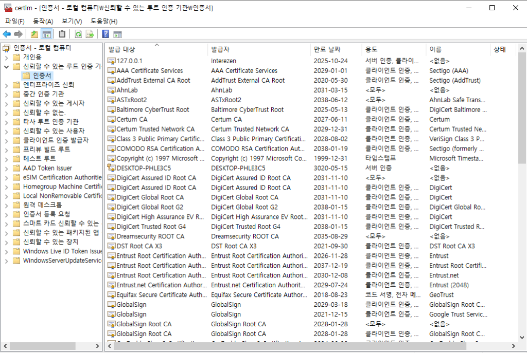527x353 pixels.
Task: Sort by the 발급자 column header
Action: point(259,49)
